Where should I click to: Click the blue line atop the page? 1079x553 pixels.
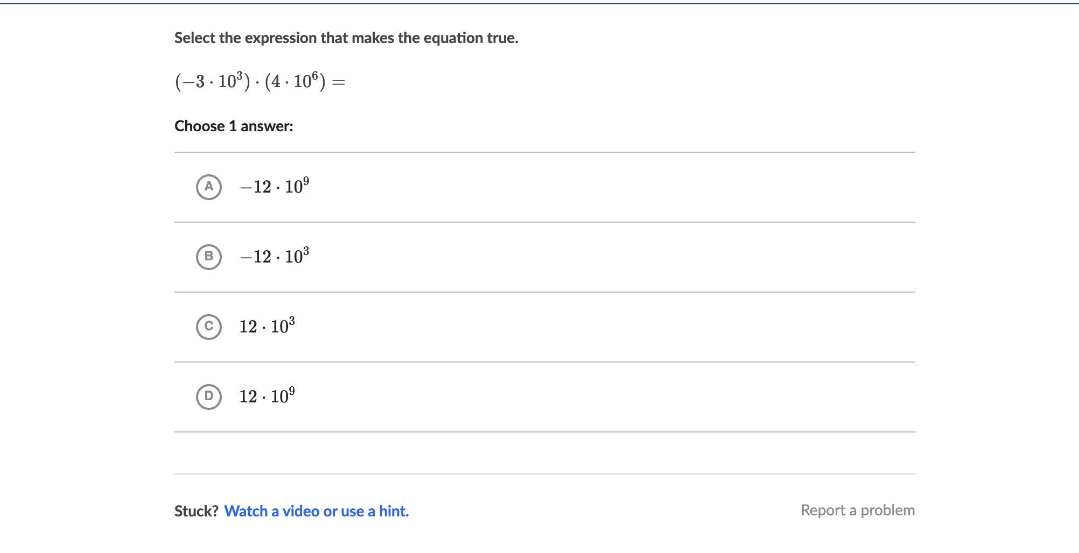[x=539, y=4]
